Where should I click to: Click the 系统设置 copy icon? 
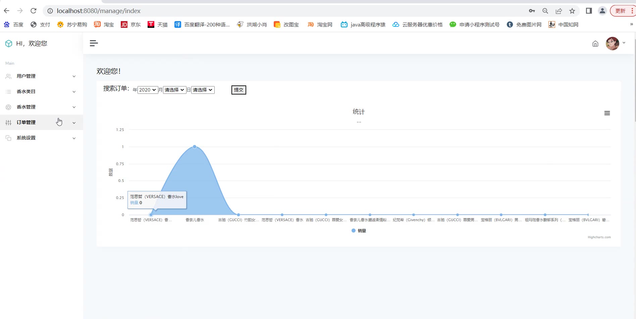click(x=8, y=138)
